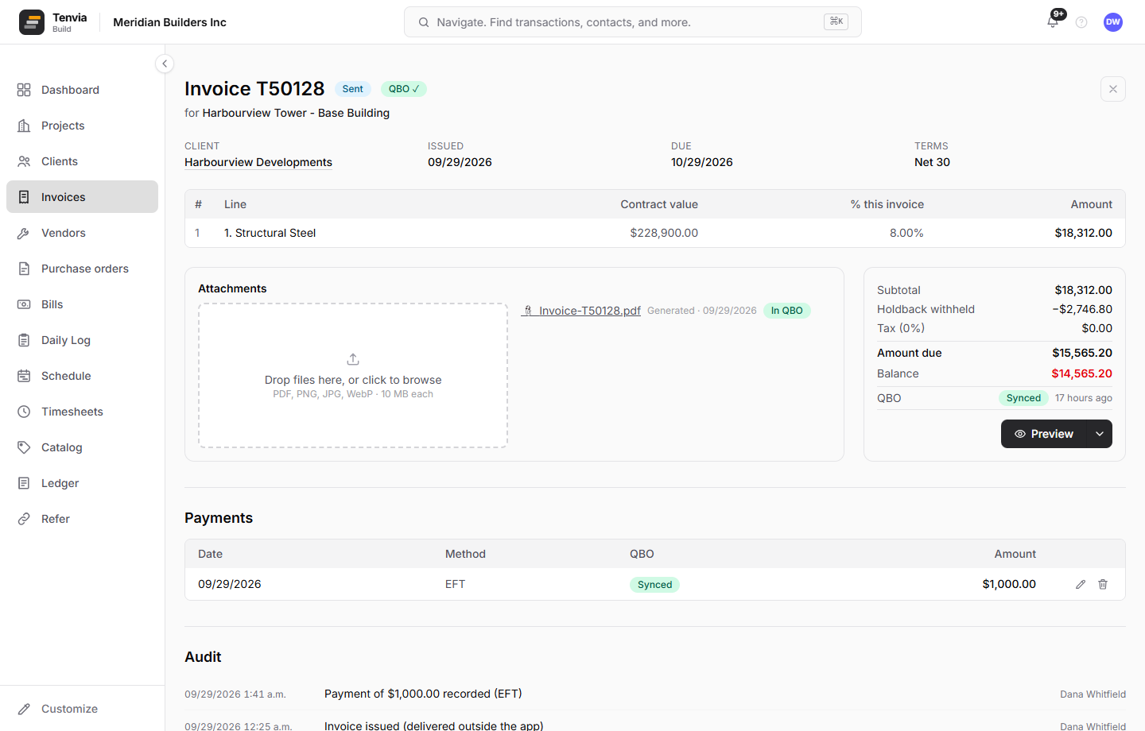Click the Synced badge in payment row
Image resolution: width=1145 pixels, height=731 pixels.
(654, 585)
